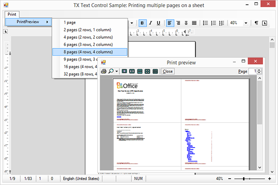
Task: Select 16 pages menu entry
Action: tap(75, 67)
